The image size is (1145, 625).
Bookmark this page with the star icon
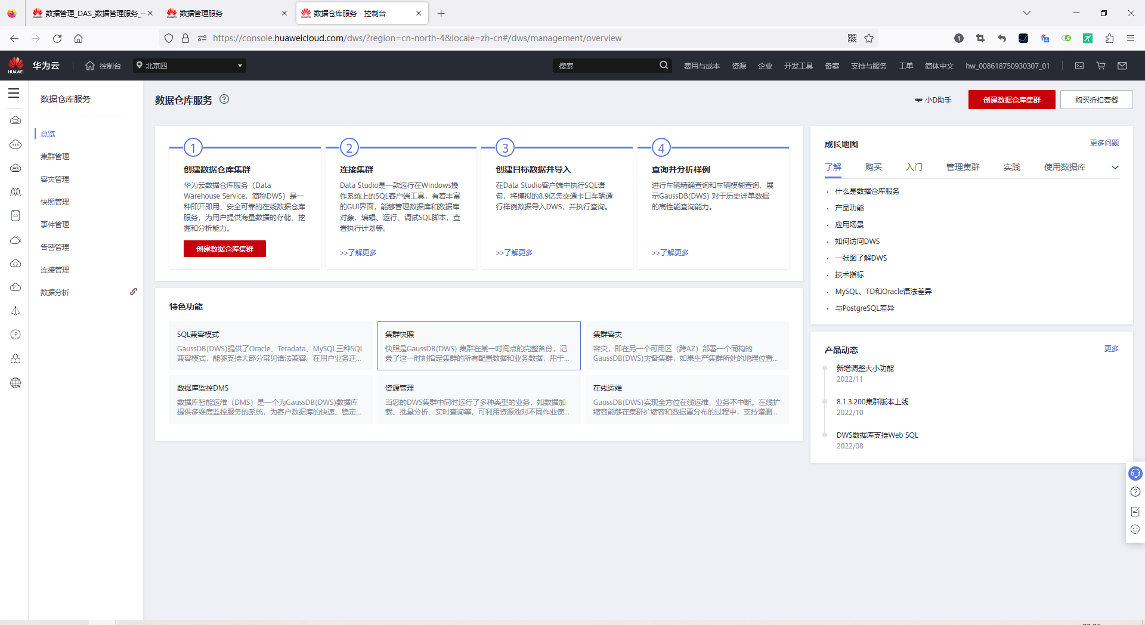point(869,38)
